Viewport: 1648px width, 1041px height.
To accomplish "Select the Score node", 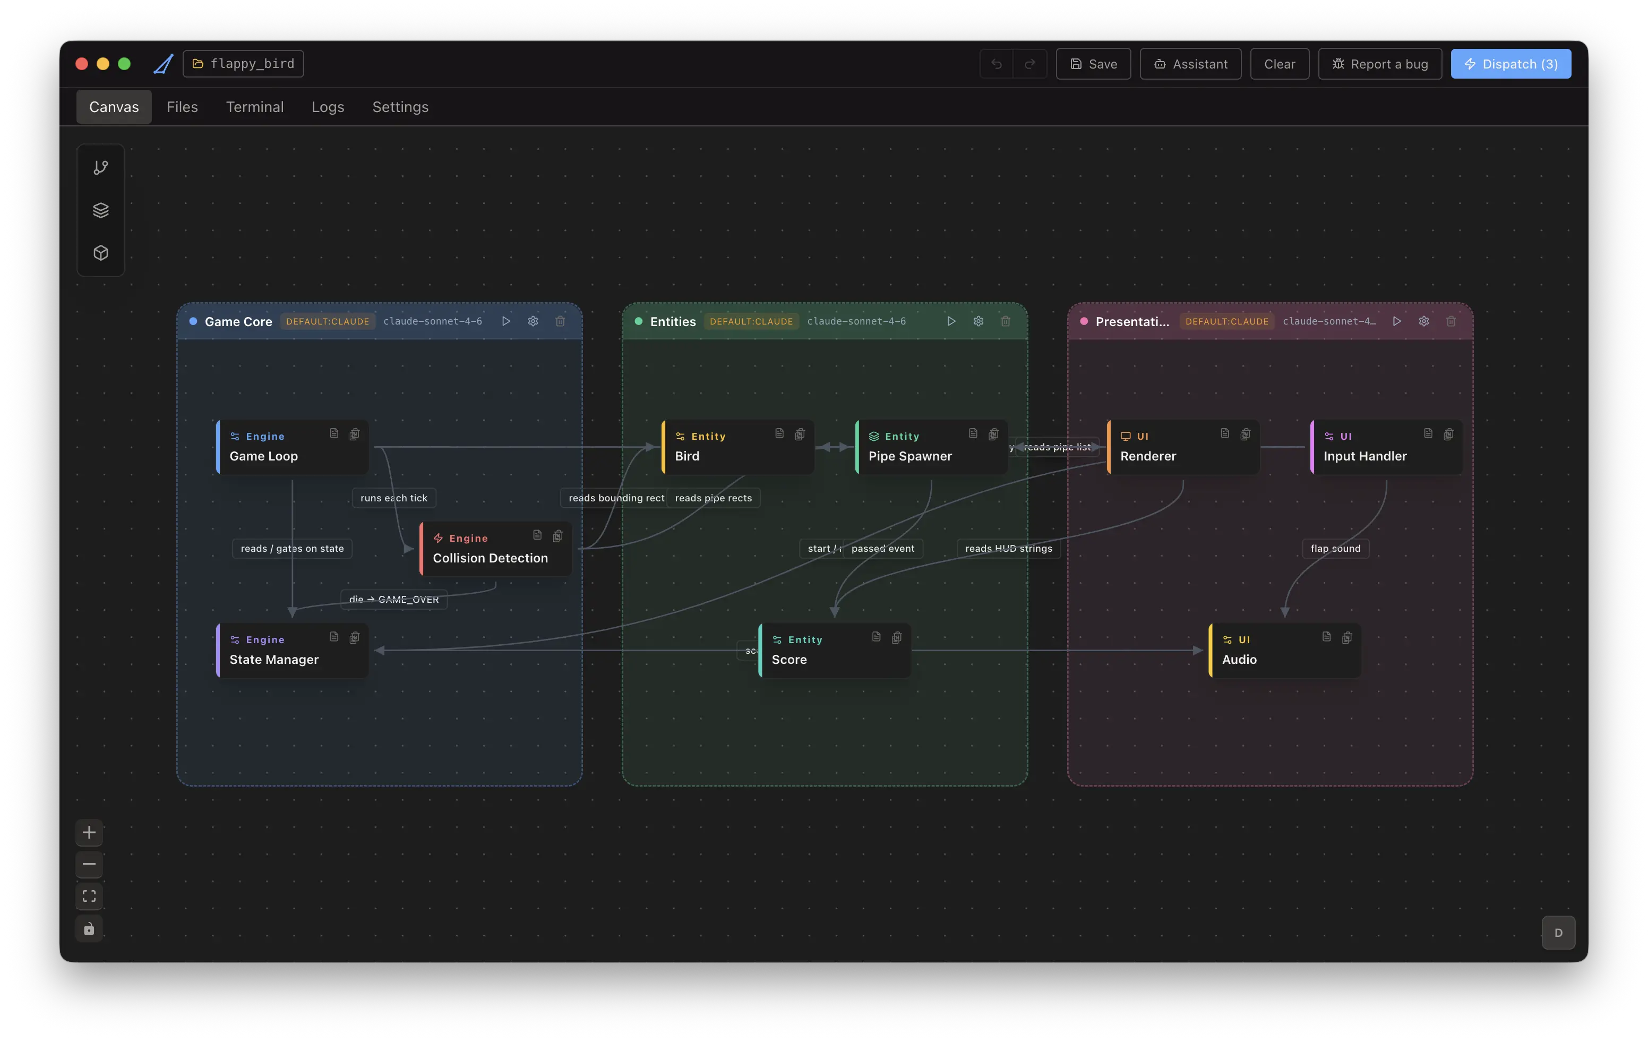I will pyautogui.click(x=835, y=650).
